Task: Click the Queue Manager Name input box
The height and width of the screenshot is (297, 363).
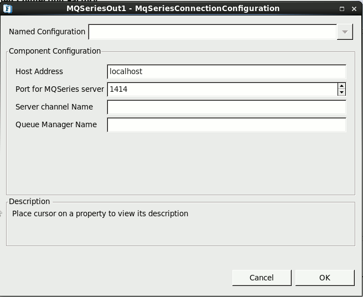Action: click(227, 125)
